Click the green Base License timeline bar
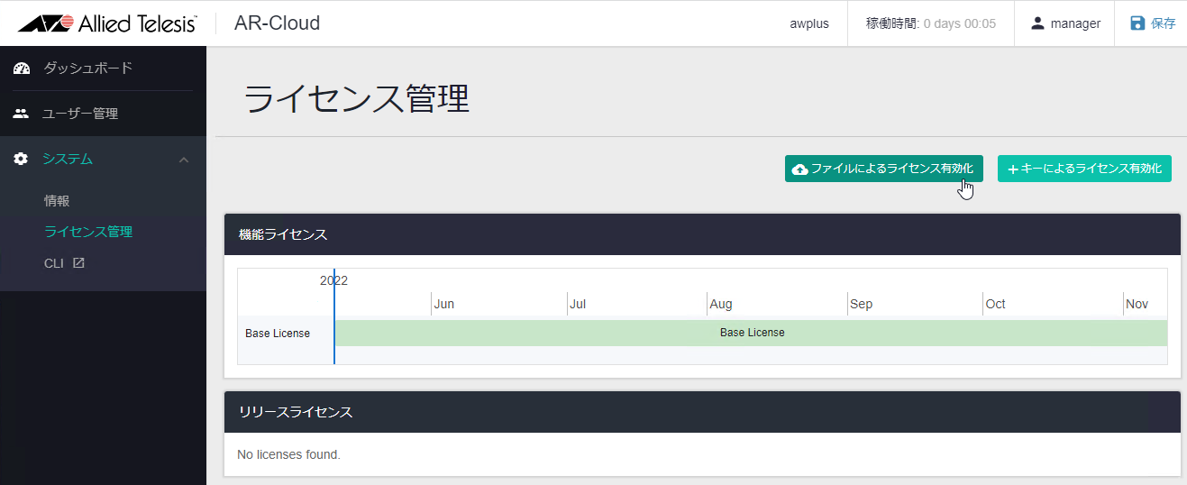The width and height of the screenshot is (1187, 485). [x=752, y=333]
